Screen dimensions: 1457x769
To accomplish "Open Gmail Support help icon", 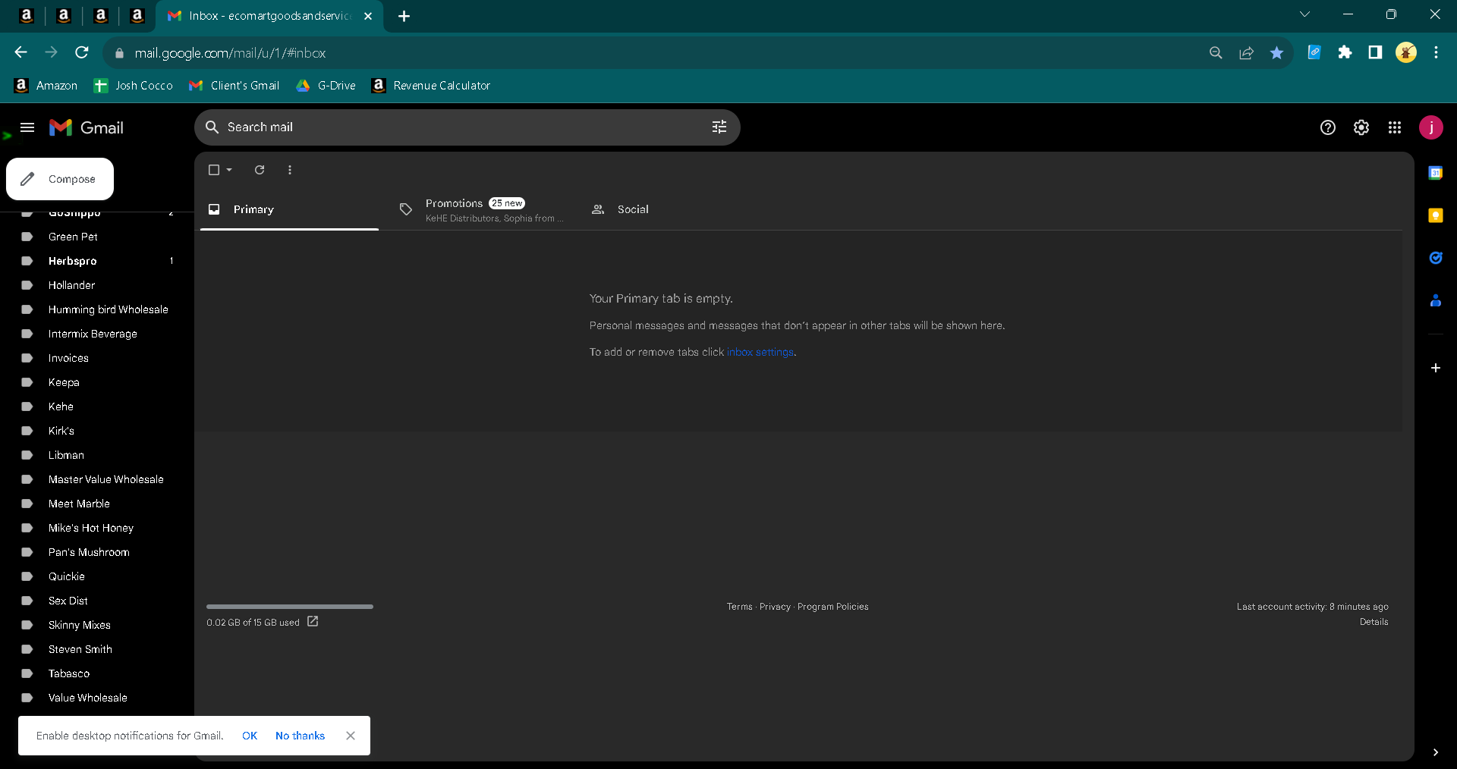I will click(1328, 127).
